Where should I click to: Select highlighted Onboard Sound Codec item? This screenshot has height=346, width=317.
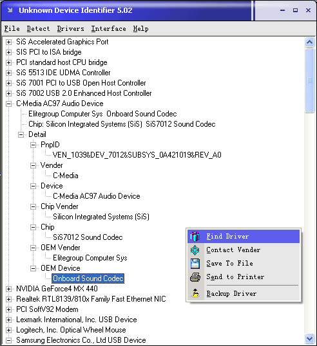(x=88, y=278)
